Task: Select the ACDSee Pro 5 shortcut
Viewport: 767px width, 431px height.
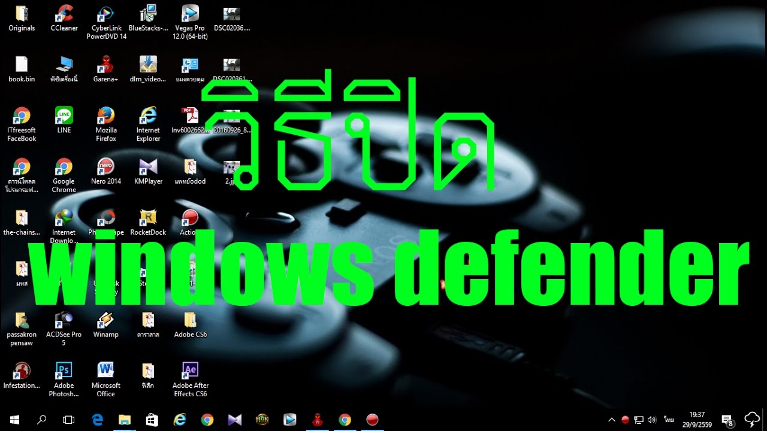Action: 64,329
